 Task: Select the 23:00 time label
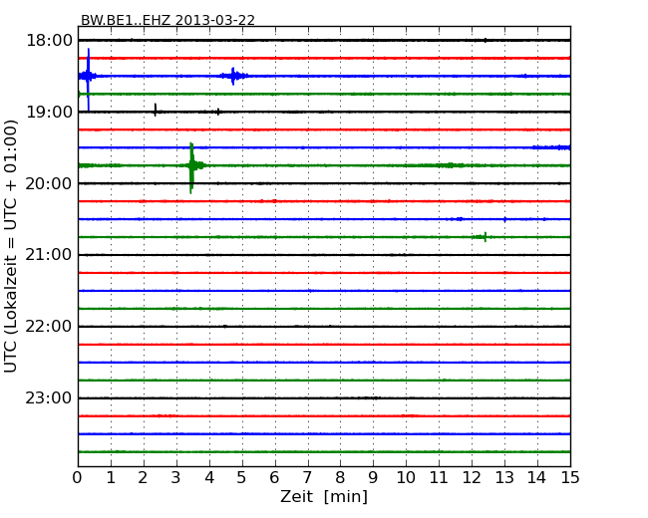49,397
